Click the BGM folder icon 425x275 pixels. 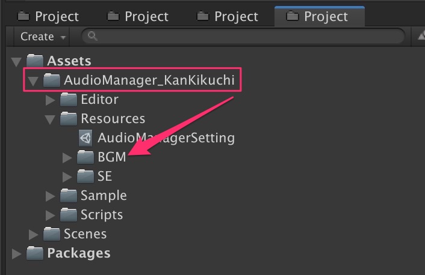(x=85, y=157)
